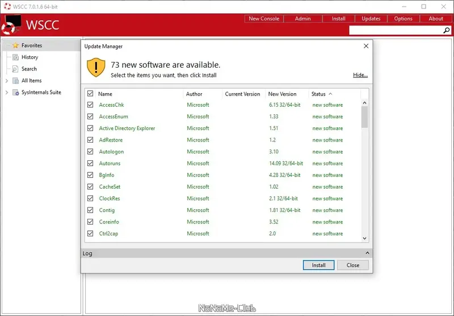Click the Search magnifier page icon
Screen dimensions: 454x316
click(x=16, y=69)
